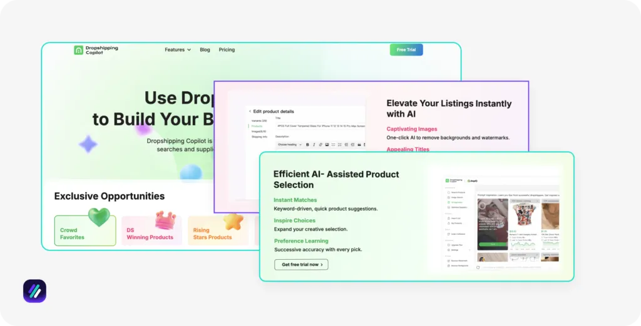Select the Rising Stars Products card
The height and width of the screenshot is (326, 641).
218,230
